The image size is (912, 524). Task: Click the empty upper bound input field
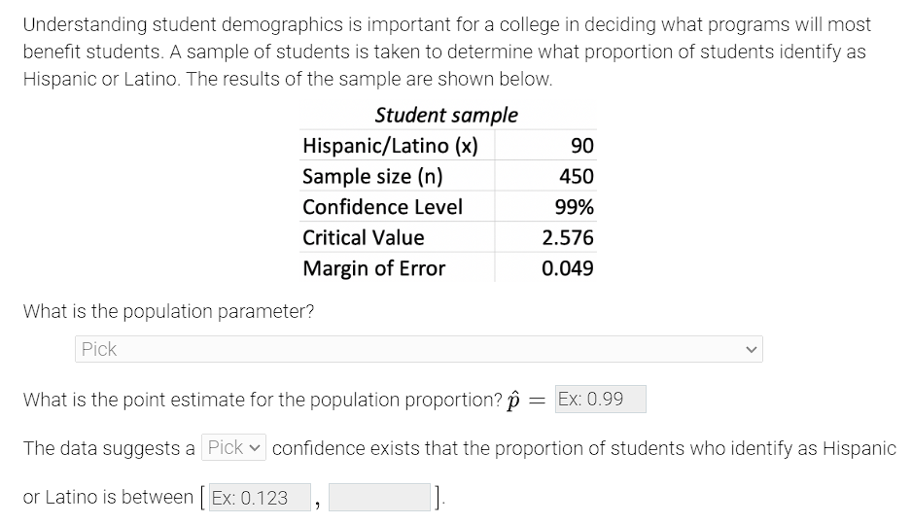[x=379, y=498]
